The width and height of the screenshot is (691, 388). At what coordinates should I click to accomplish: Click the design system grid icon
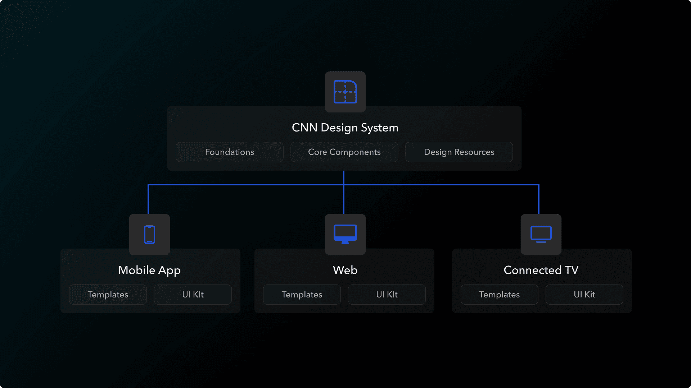point(345,92)
